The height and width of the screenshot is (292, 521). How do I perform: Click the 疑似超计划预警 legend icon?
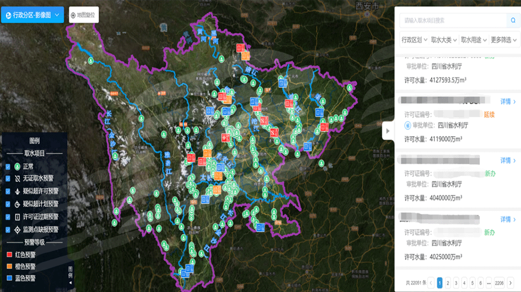[17, 204]
